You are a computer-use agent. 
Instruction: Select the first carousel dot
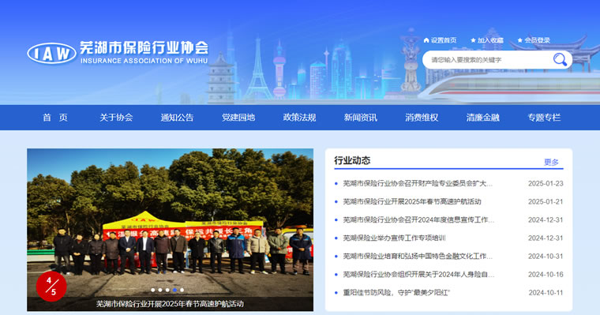coord(152,290)
